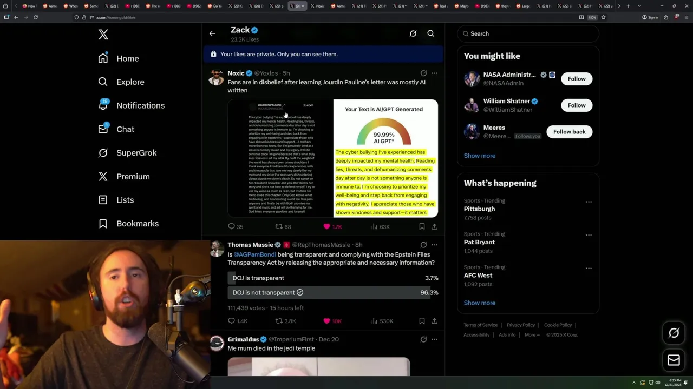This screenshot has height=389, width=693.
Task: Follow back Meeres
Action: 569,132
